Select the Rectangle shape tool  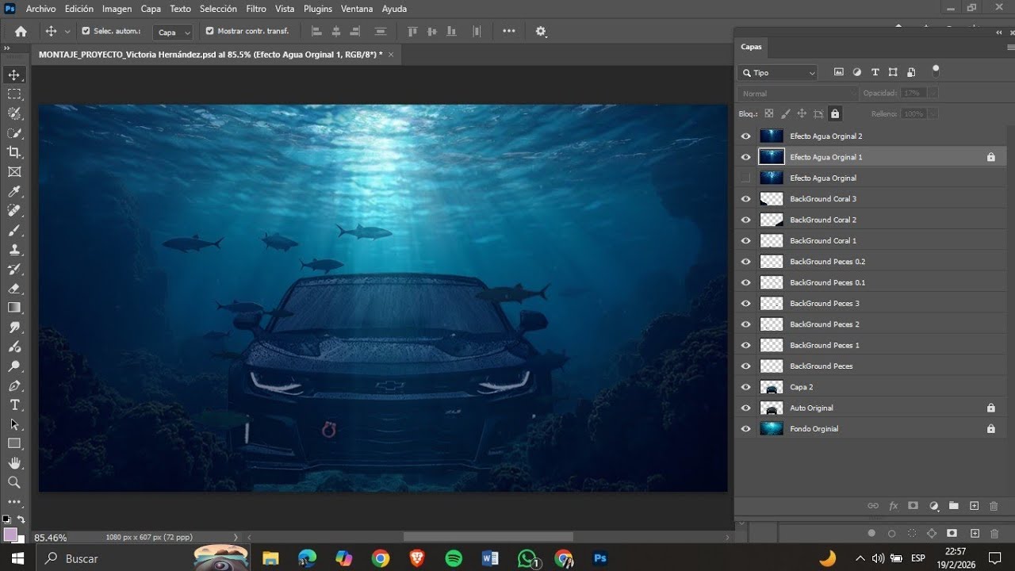(14, 443)
